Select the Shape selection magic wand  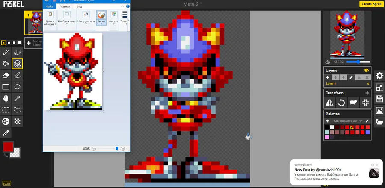click(x=17, y=98)
